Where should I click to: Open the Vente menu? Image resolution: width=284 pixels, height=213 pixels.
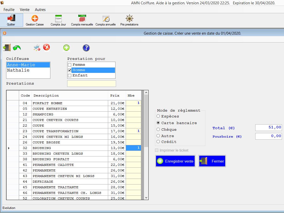[x=24, y=9]
